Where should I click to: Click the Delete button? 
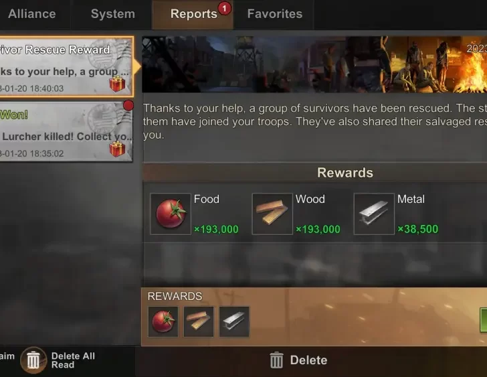point(298,360)
